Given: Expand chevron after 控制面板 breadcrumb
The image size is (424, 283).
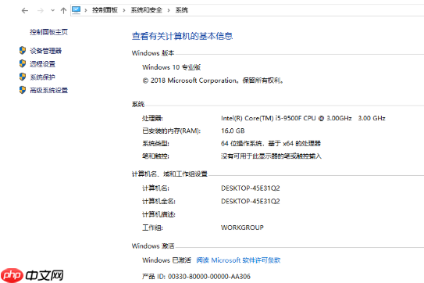Looking at the screenshot, I should click(x=124, y=10).
